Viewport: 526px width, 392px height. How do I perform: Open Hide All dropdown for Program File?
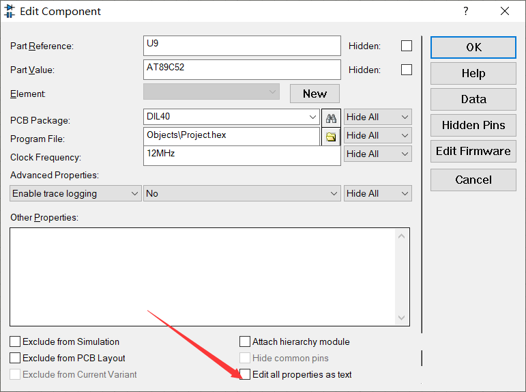(377, 135)
